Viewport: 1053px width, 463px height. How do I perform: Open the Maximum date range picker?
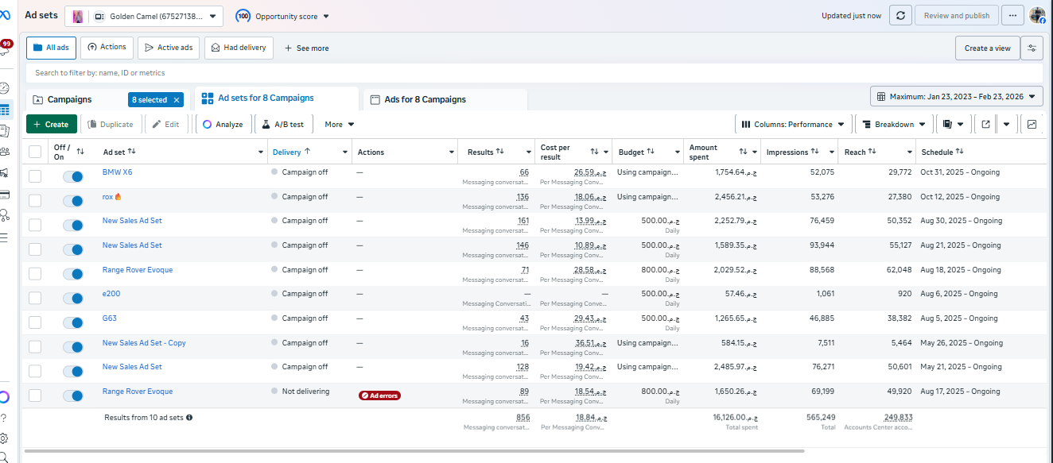click(x=957, y=97)
